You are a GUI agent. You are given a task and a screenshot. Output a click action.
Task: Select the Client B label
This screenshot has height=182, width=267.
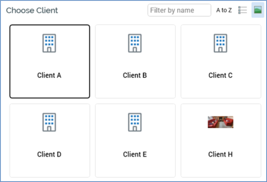click(135, 75)
